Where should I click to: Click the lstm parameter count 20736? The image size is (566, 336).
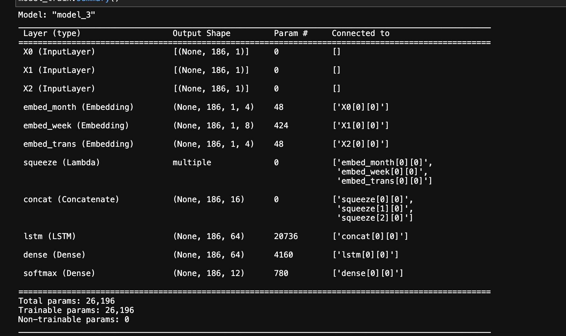(286, 236)
